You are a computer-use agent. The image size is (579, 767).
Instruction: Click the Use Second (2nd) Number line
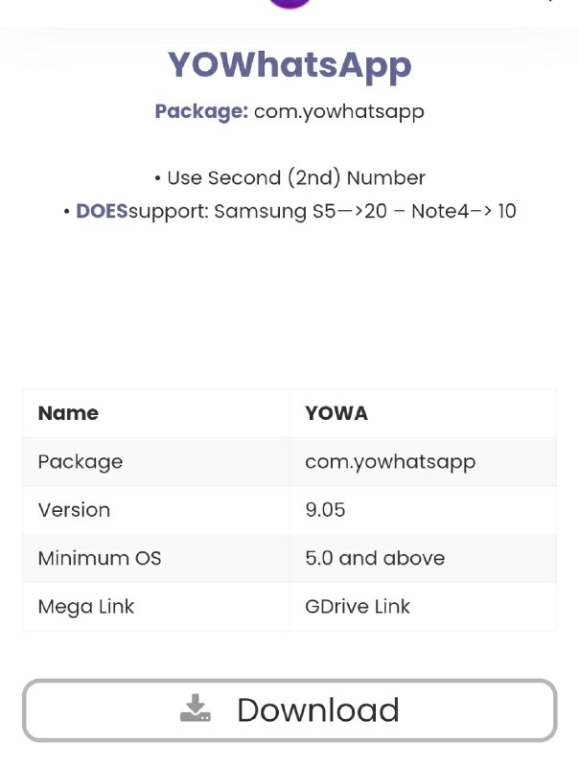(x=290, y=178)
